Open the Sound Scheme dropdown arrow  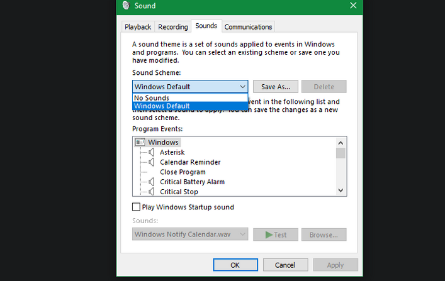(242, 87)
